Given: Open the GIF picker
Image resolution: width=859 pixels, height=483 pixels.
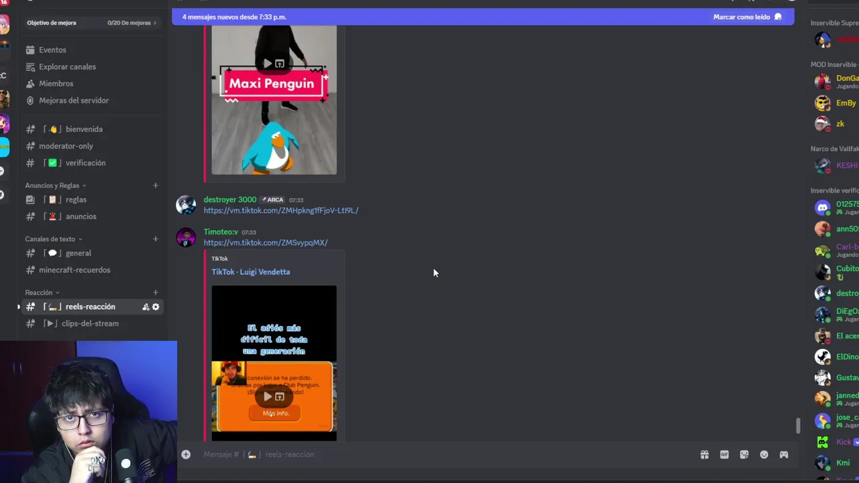Looking at the screenshot, I should coord(724,454).
